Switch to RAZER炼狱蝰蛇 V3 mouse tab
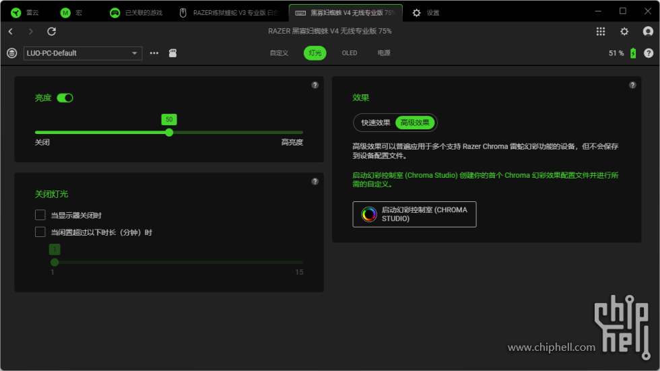 pos(230,13)
